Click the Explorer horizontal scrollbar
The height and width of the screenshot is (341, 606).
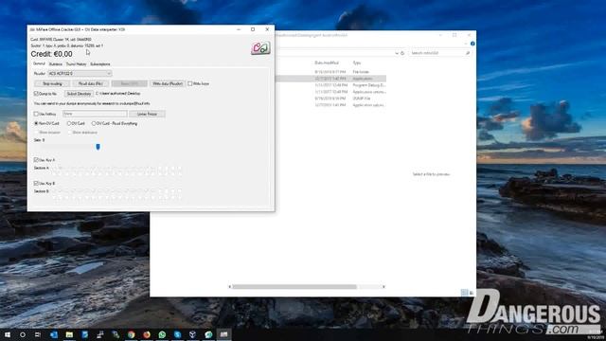pos(294,287)
